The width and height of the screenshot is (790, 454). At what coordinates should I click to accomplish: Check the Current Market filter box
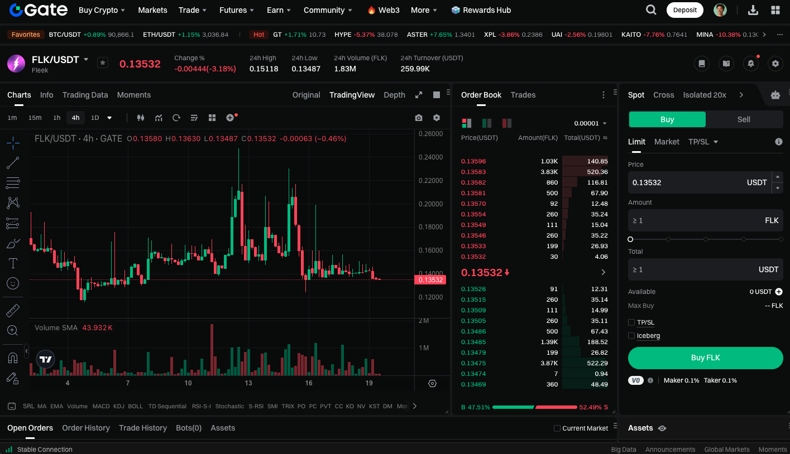pos(557,428)
